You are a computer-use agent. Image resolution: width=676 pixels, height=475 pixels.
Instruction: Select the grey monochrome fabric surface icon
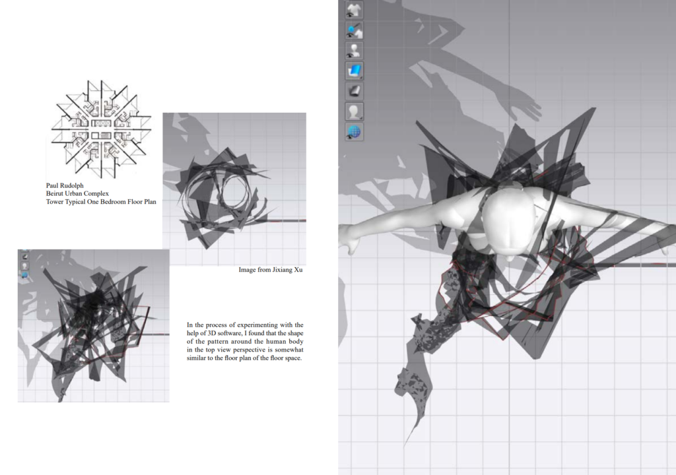(354, 92)
